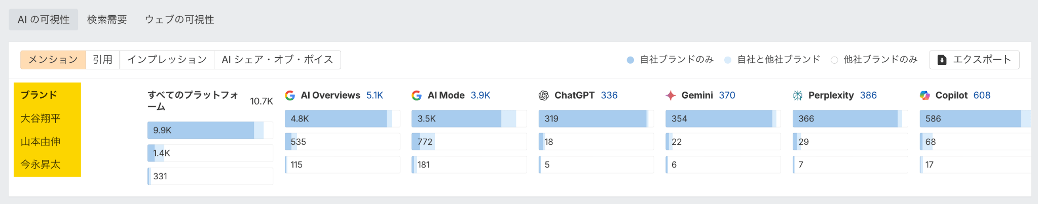
Task: Click the AI Overviews 5.1K count link
Action: pyautogui.click(x=375, y=95)
